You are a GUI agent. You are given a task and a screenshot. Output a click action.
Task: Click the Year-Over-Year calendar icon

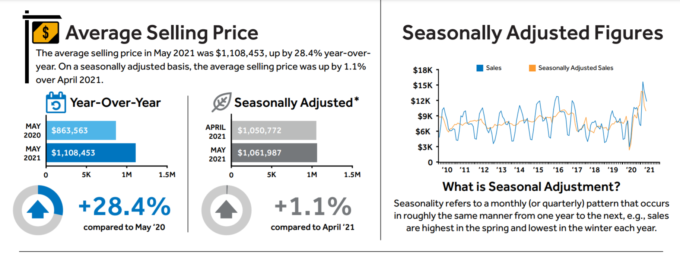point(56,103)
